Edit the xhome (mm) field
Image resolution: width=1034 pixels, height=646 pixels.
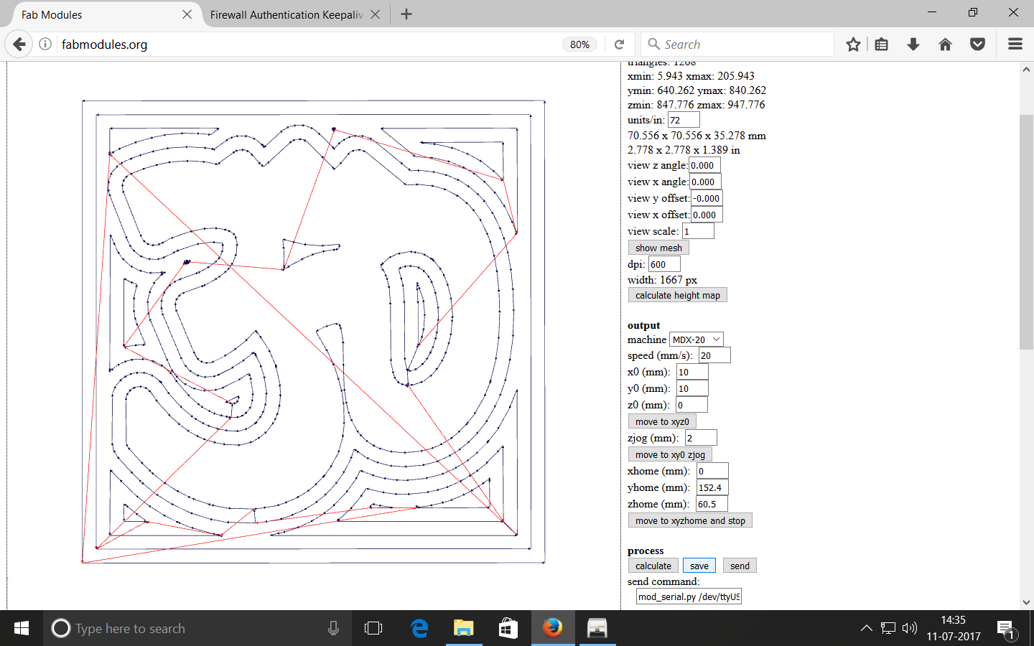point(712,471)
